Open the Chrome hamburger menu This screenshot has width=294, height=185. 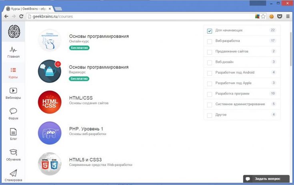tap(288, 16)
